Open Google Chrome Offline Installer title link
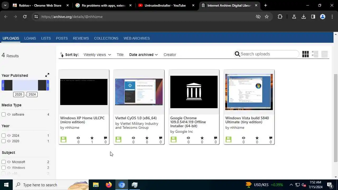 coord(188,122)
